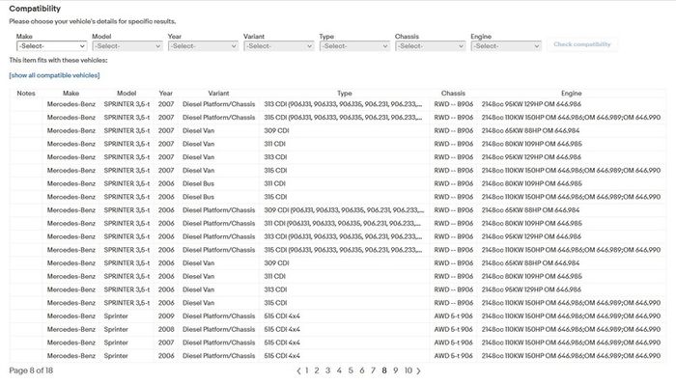Screen dimensions: 676x384
Task: Click show all compatible vehicles link
Action: (54, 75)
